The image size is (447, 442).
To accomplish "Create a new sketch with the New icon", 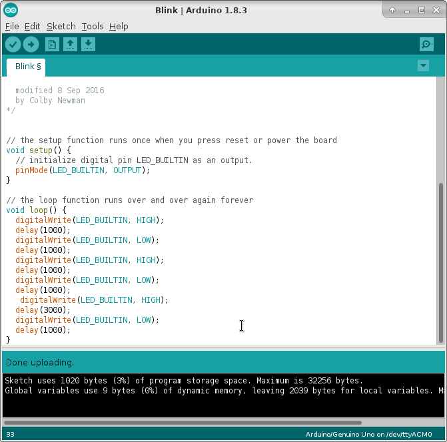I will [x=52, y=45].
